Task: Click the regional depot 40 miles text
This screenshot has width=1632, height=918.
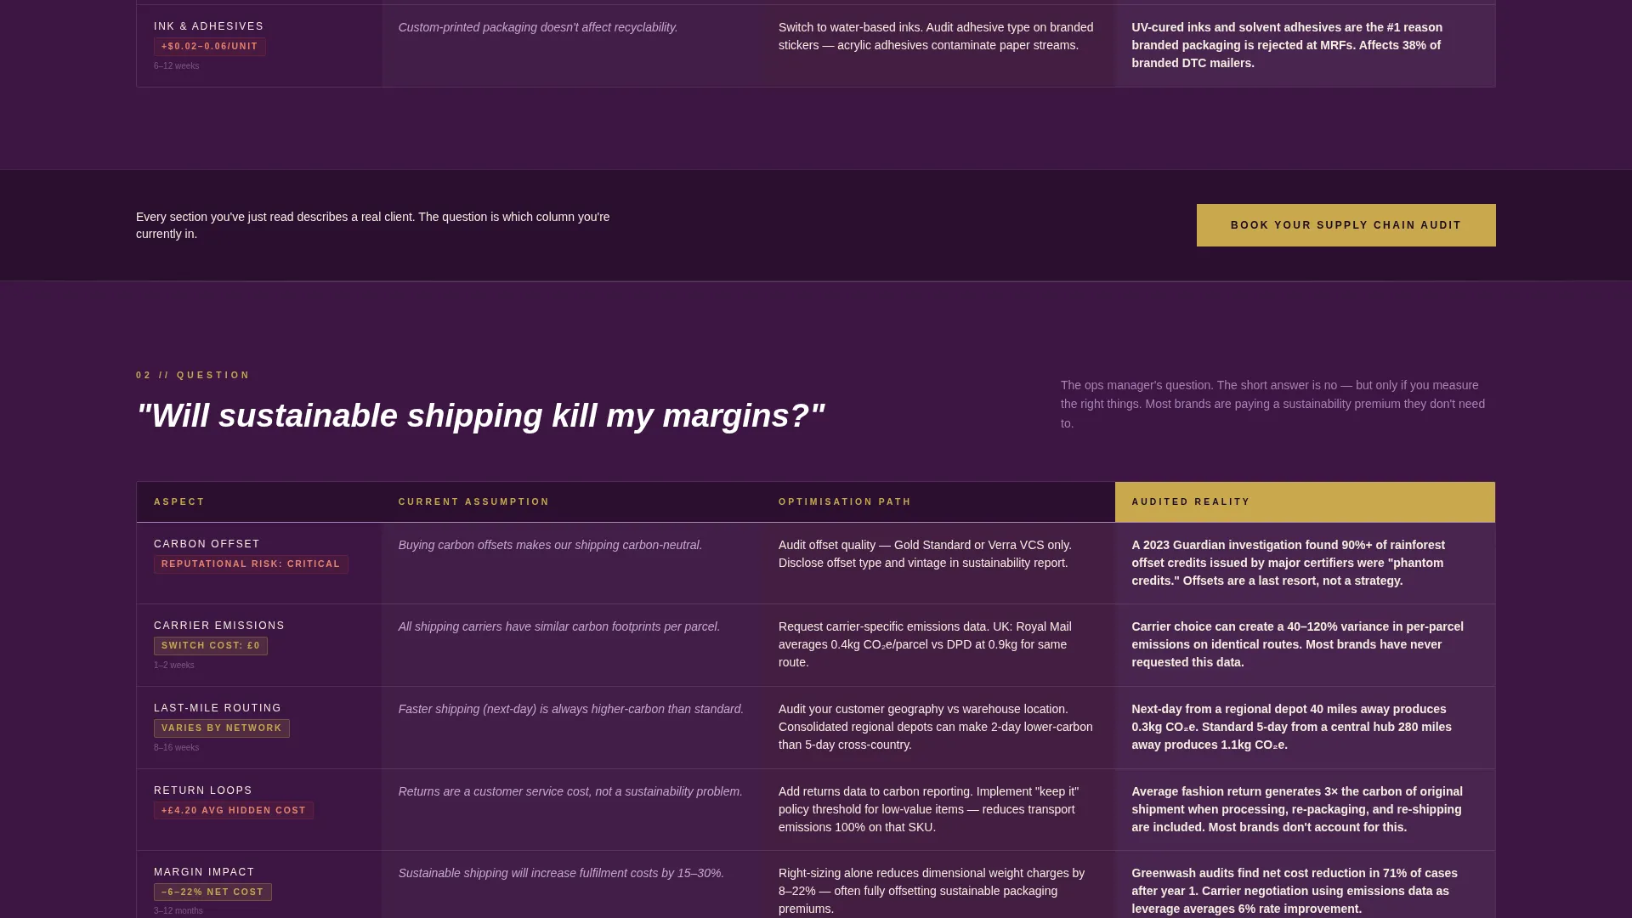Action: (x=1291, y=727)
